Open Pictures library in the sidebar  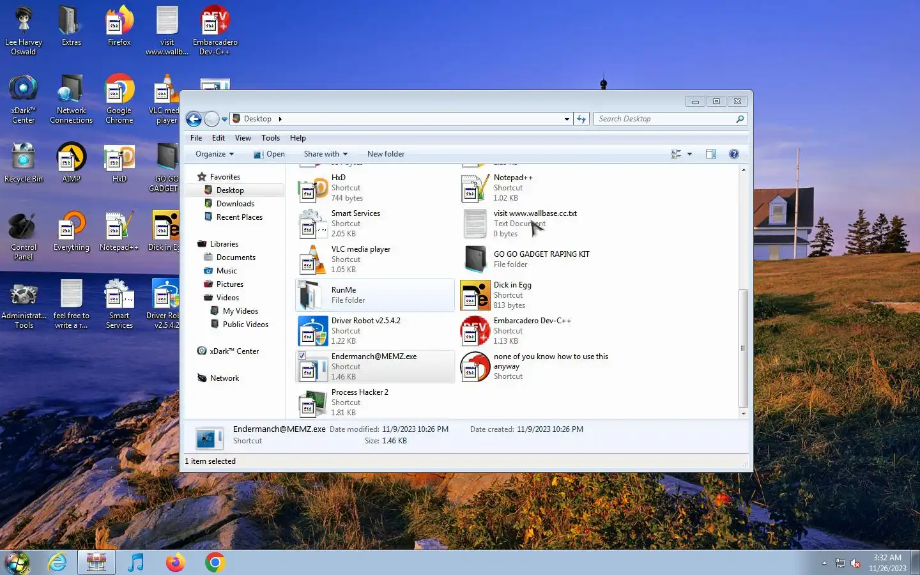point(229,284)
